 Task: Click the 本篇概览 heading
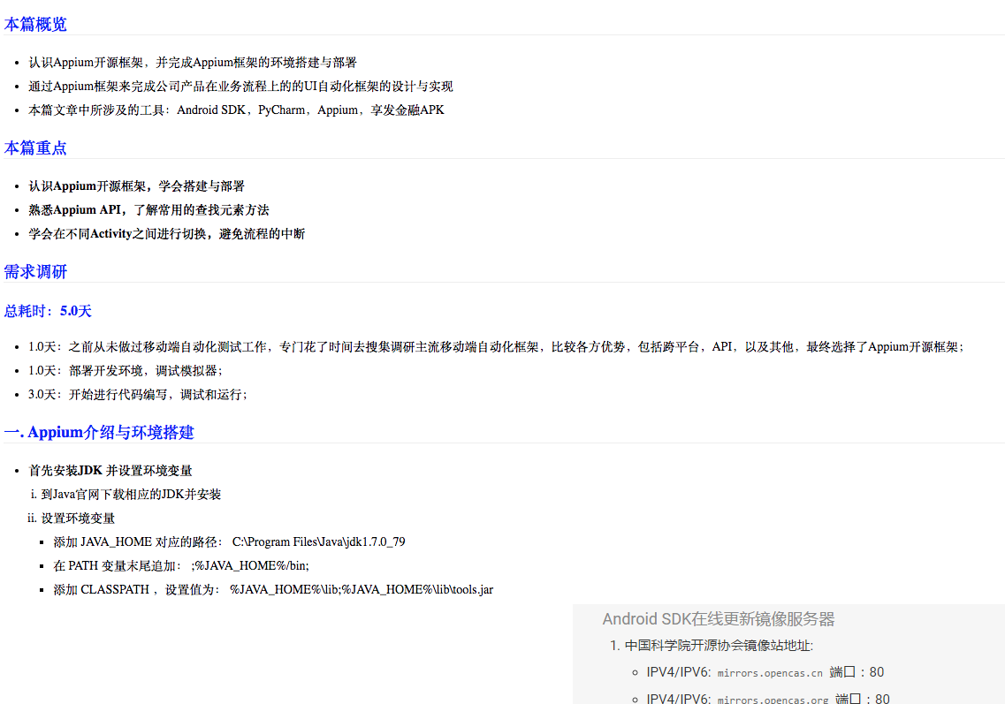point(35,25)
